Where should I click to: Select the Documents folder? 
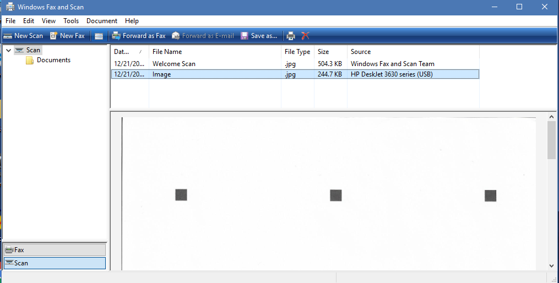pyautogui.click(x=48, y=60)
